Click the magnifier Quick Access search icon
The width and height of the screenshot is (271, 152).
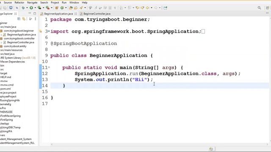[x=259, y=8]
